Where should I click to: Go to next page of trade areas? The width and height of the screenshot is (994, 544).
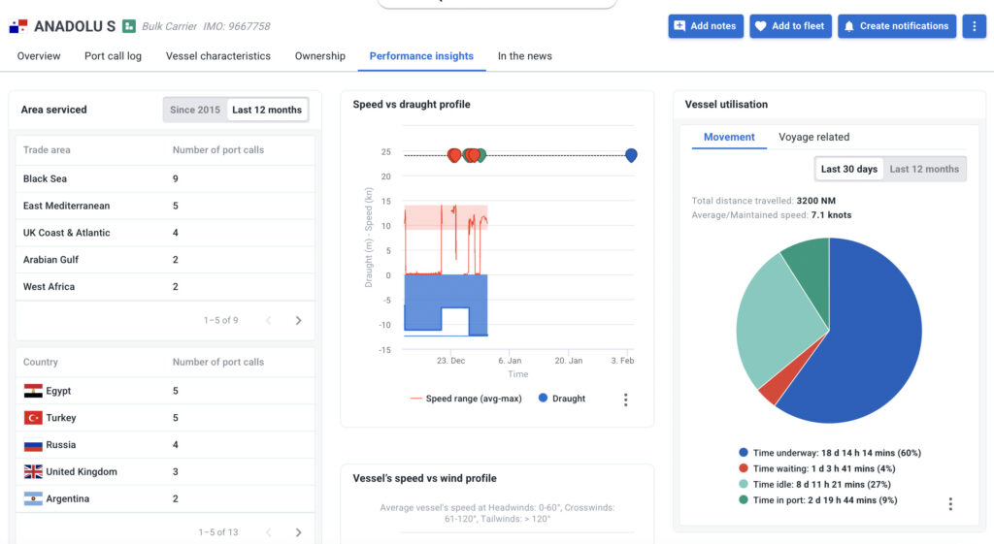point(298,321)
